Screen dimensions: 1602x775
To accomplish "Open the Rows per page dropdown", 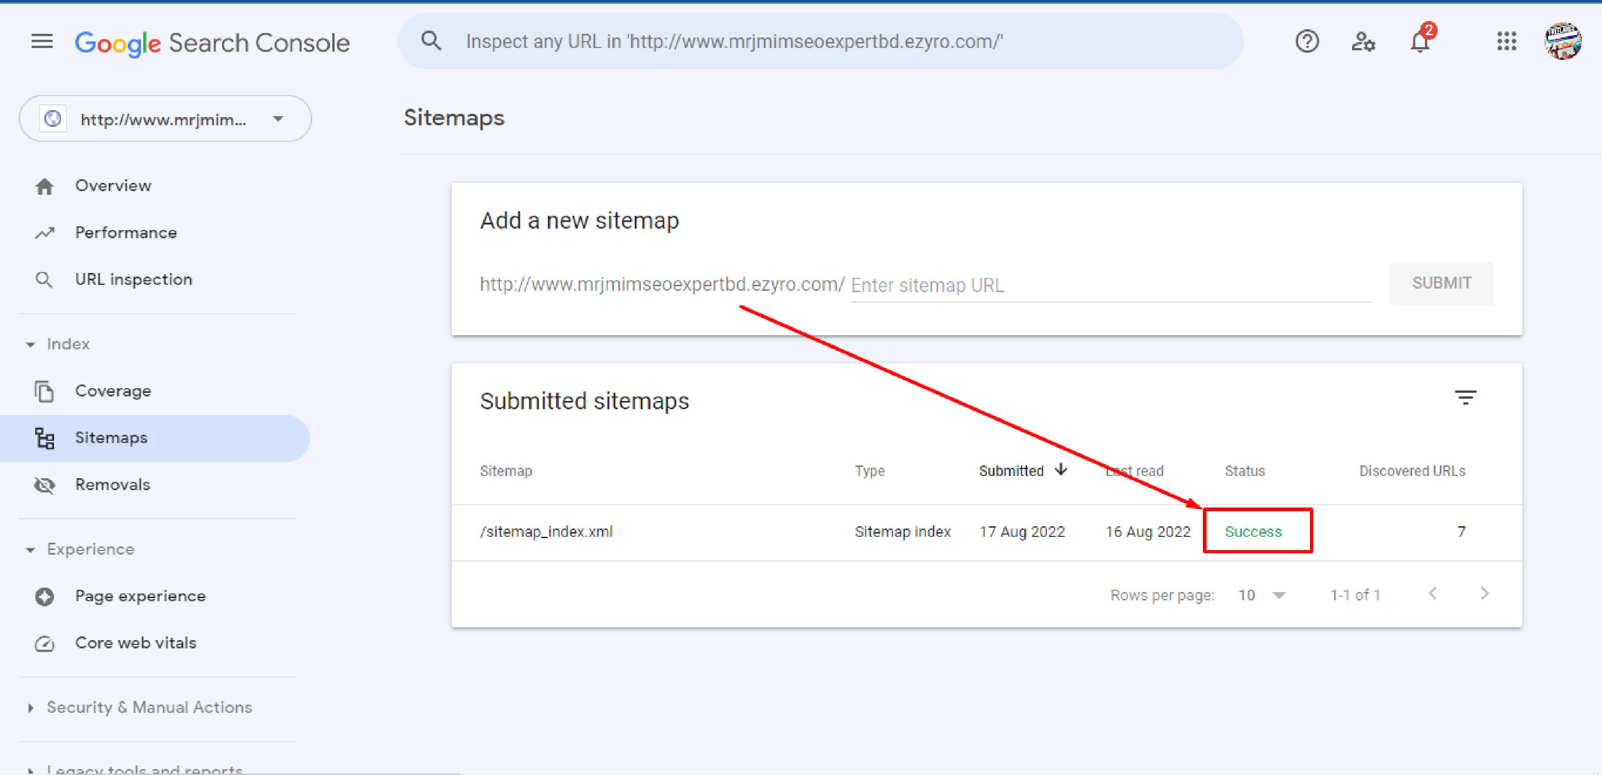I will pos(1262,595).
